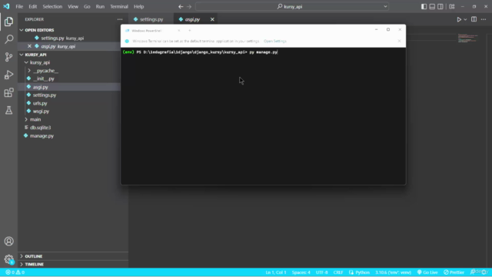
Task: Click Prettier in status bar
Action: tap(454, 272)
